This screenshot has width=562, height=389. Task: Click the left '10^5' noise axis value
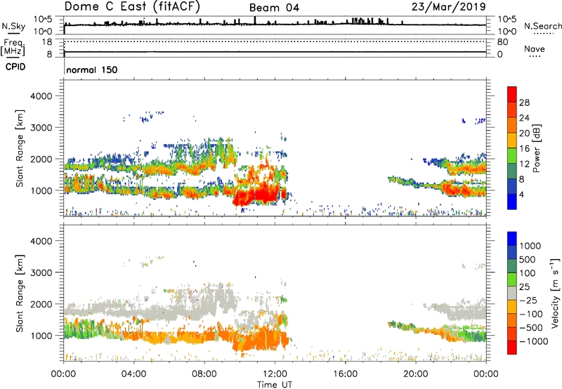click(x=43, y=19)
